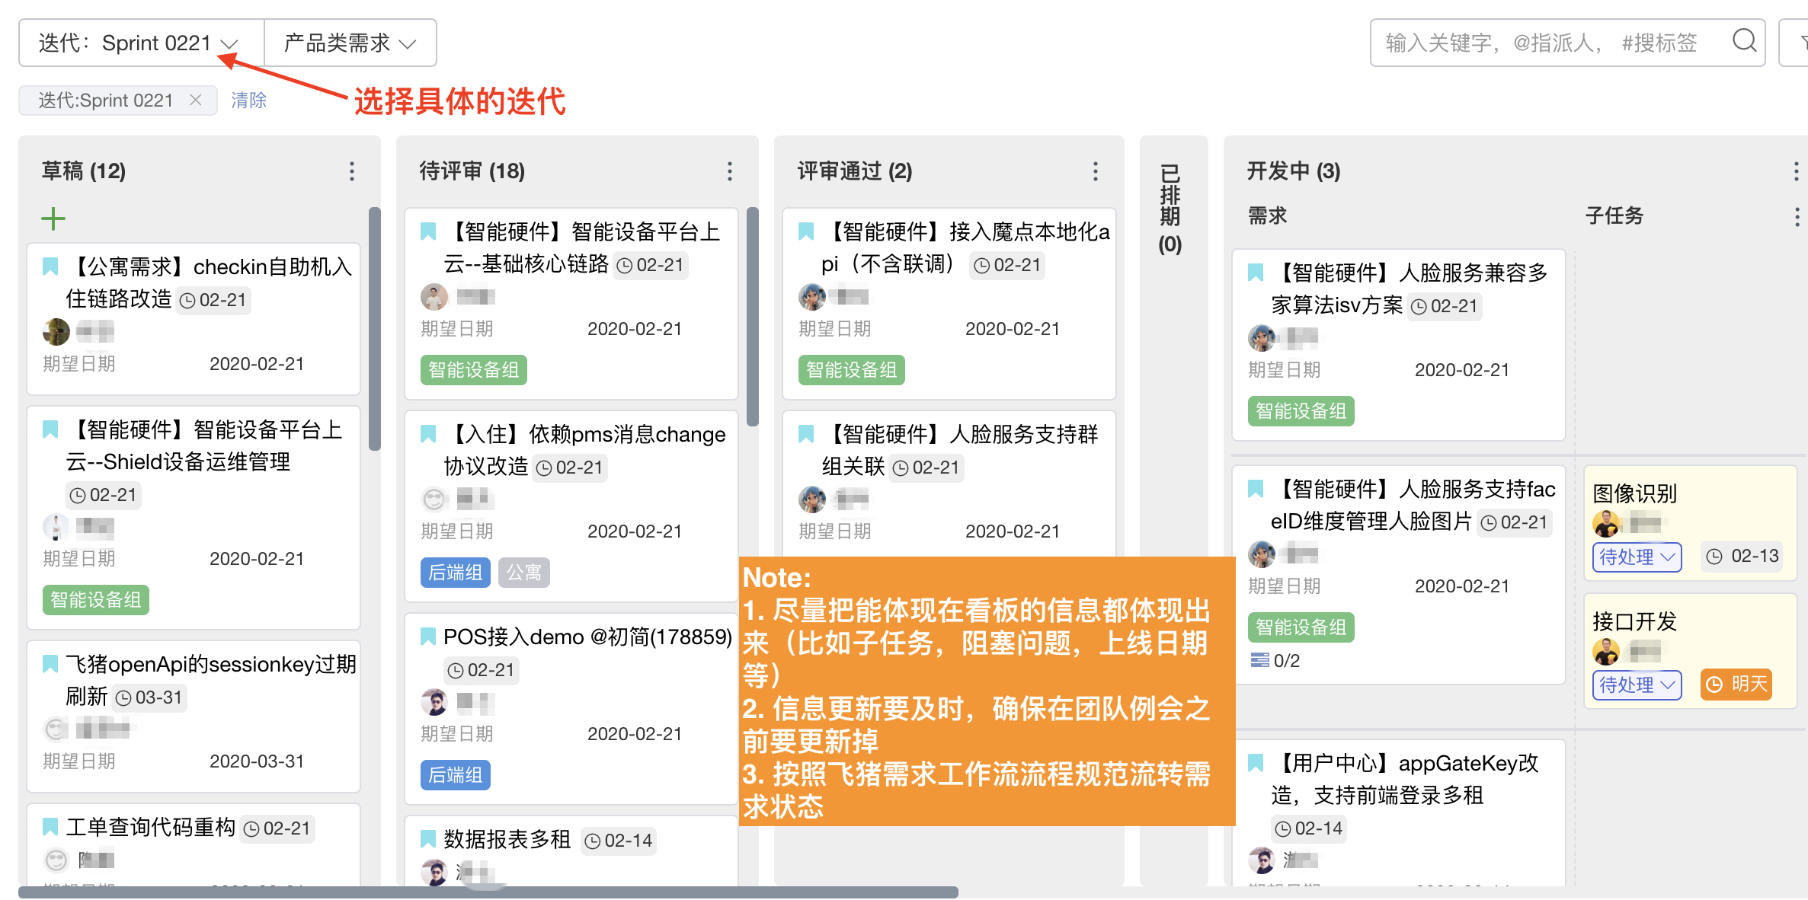The width and height of the screenshot is (1808, 900).
Task: Open the 待评审 column options menu
Action: pos(729,171)
